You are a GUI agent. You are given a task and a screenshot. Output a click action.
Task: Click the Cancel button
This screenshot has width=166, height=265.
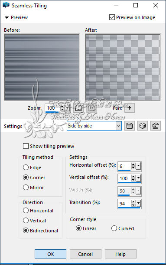85,254
